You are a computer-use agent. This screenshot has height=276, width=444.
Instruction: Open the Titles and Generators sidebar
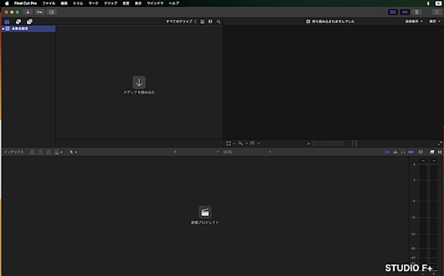(x=30, y=21)
